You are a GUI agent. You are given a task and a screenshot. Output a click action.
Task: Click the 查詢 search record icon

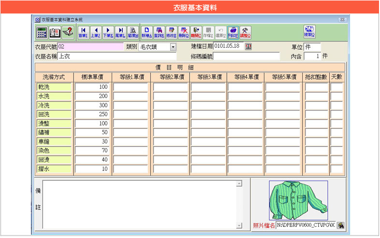tap(159, 32)
